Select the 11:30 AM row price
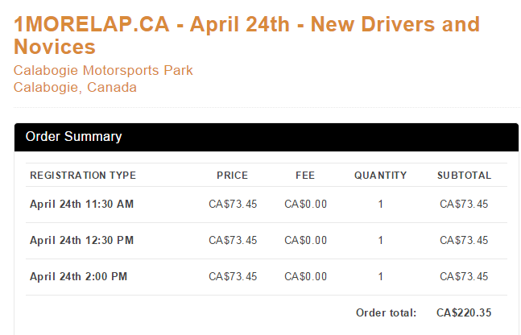 233,204
